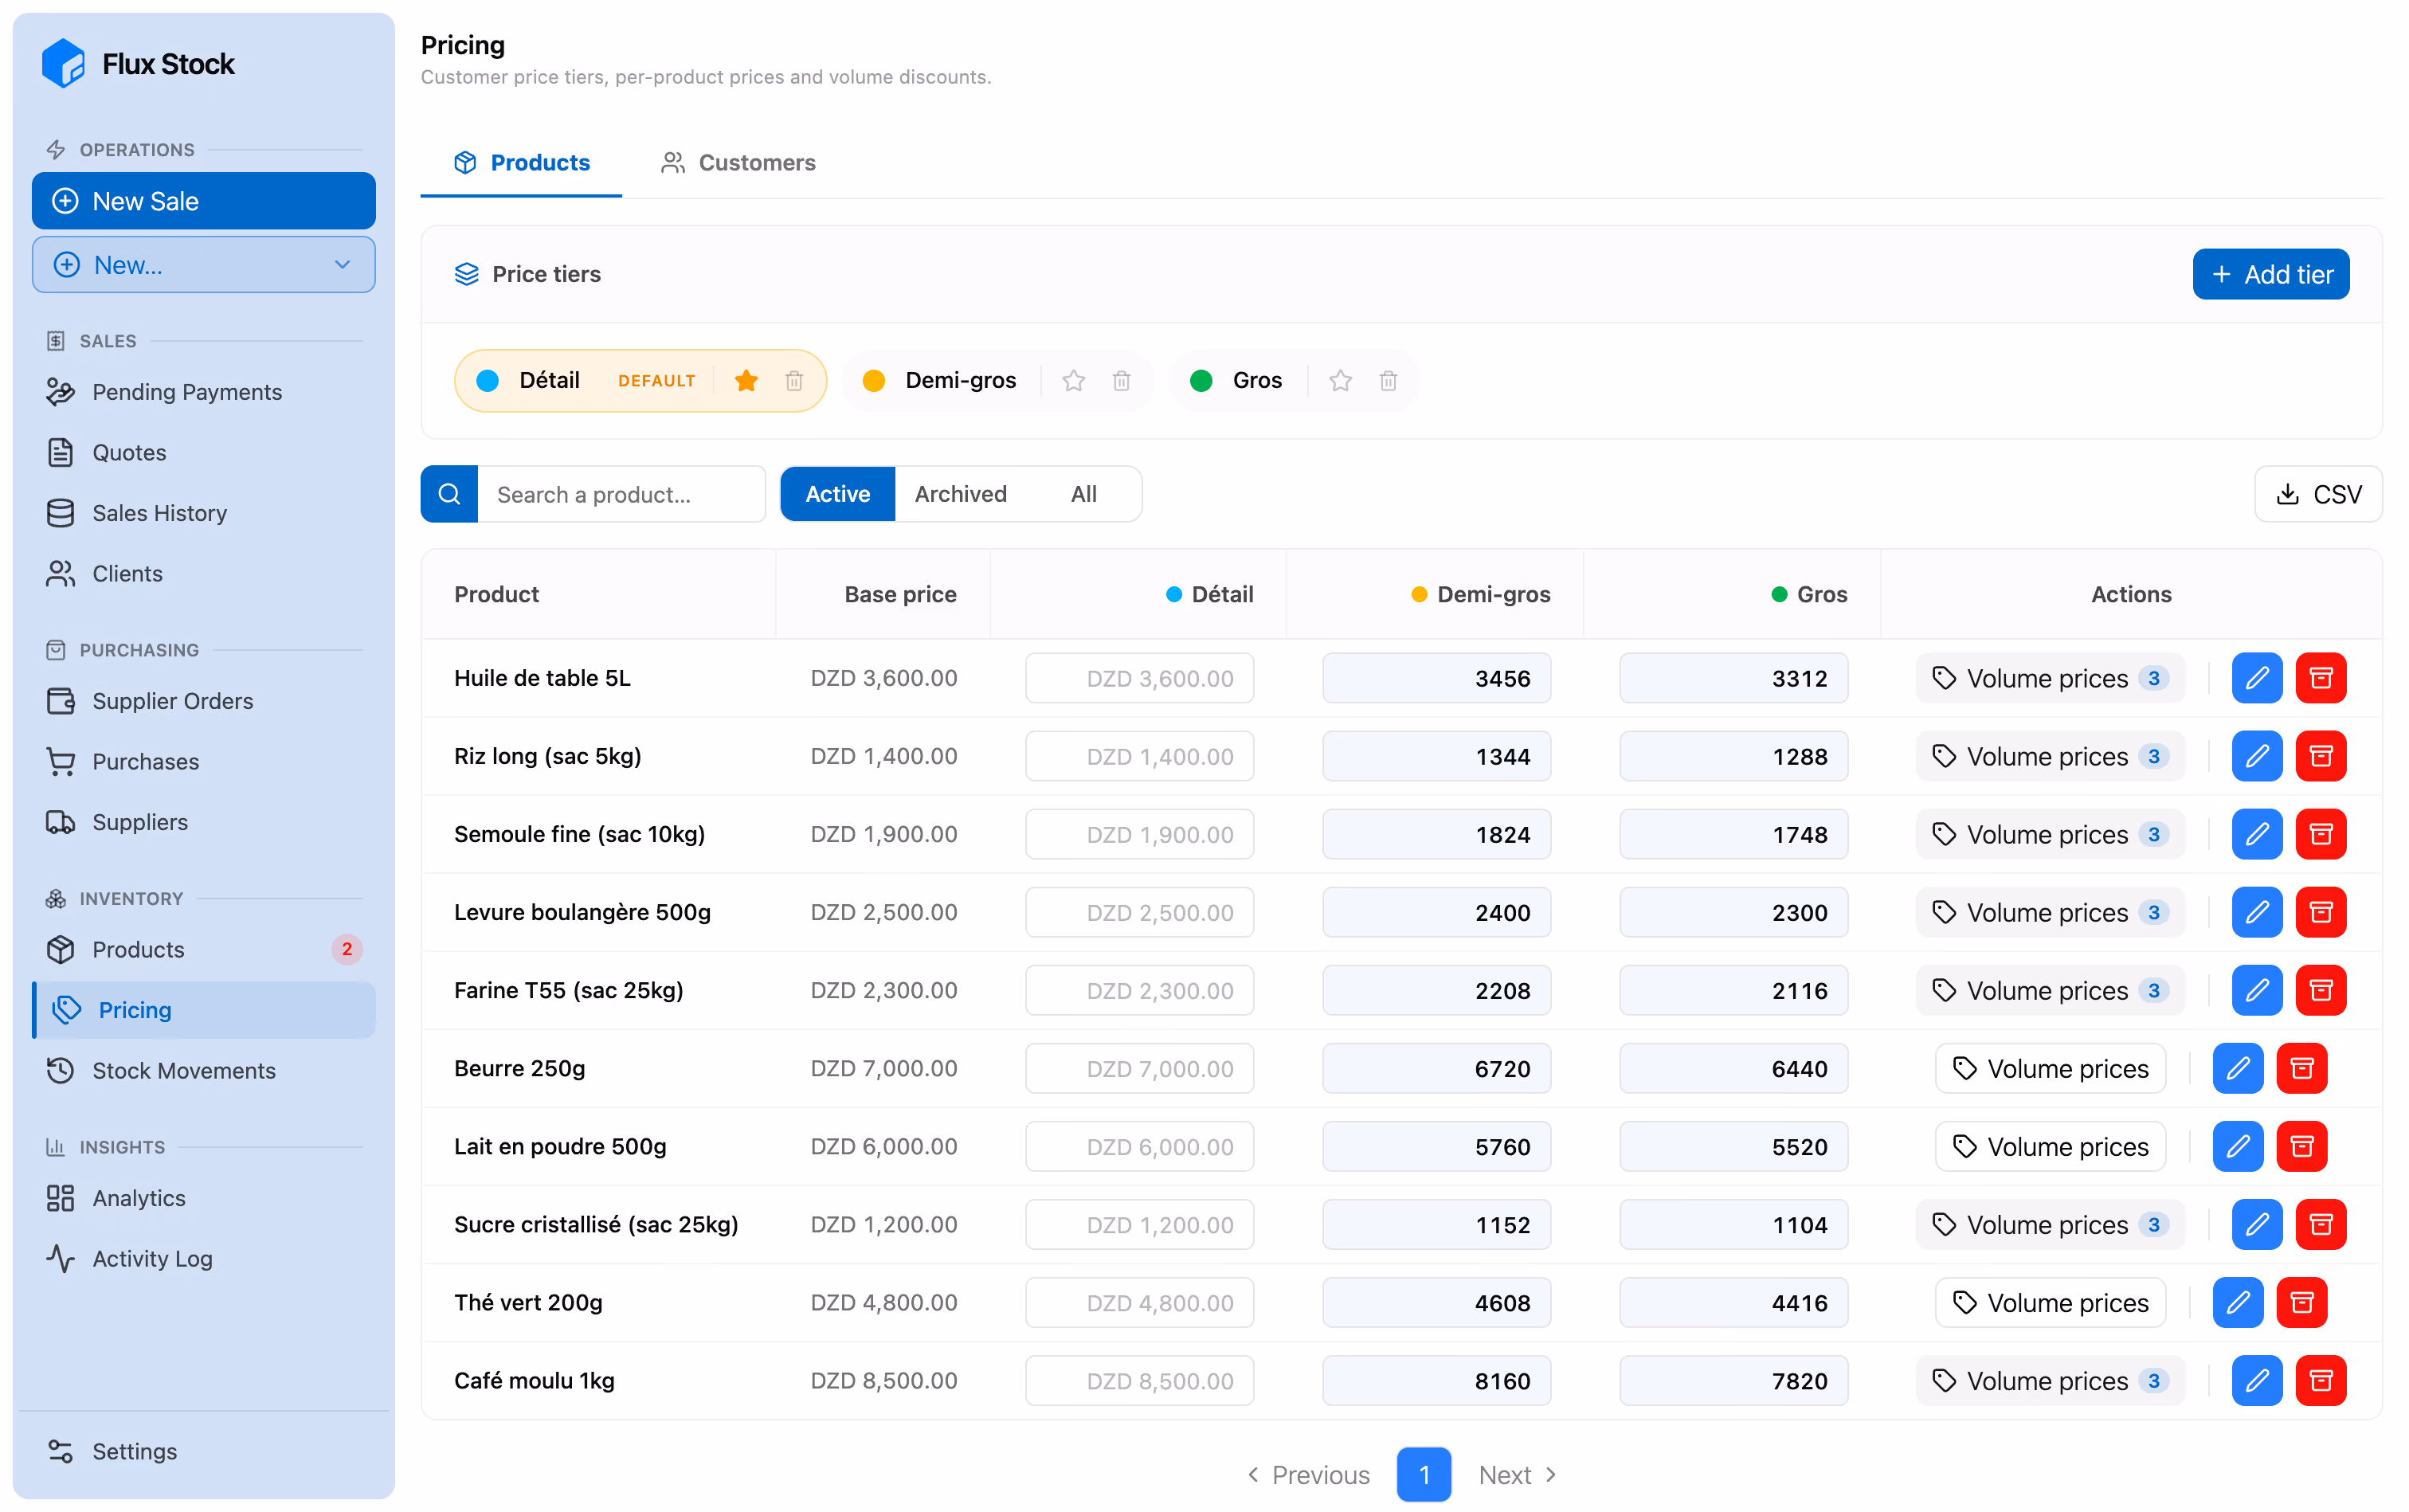
Task: Edit Thé vert 200g row
Action: coord(2238,1302)
